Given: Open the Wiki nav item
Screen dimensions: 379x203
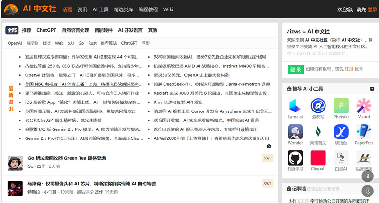Looking at the screenshot, I should 168,9.
